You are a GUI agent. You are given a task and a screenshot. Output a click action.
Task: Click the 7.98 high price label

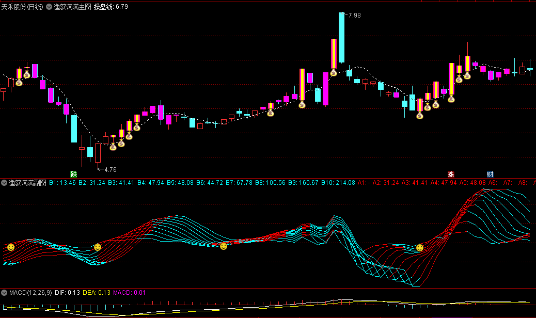[x=354, y=15]
